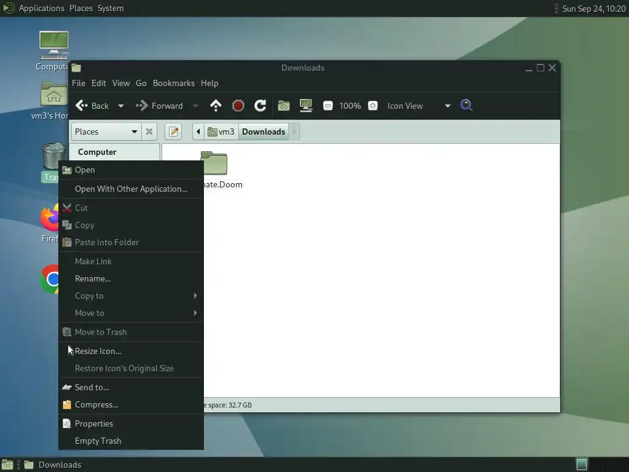The image size is (629, 472).
Task: Select Open in the context menu
Action: [x=131, y=170]
